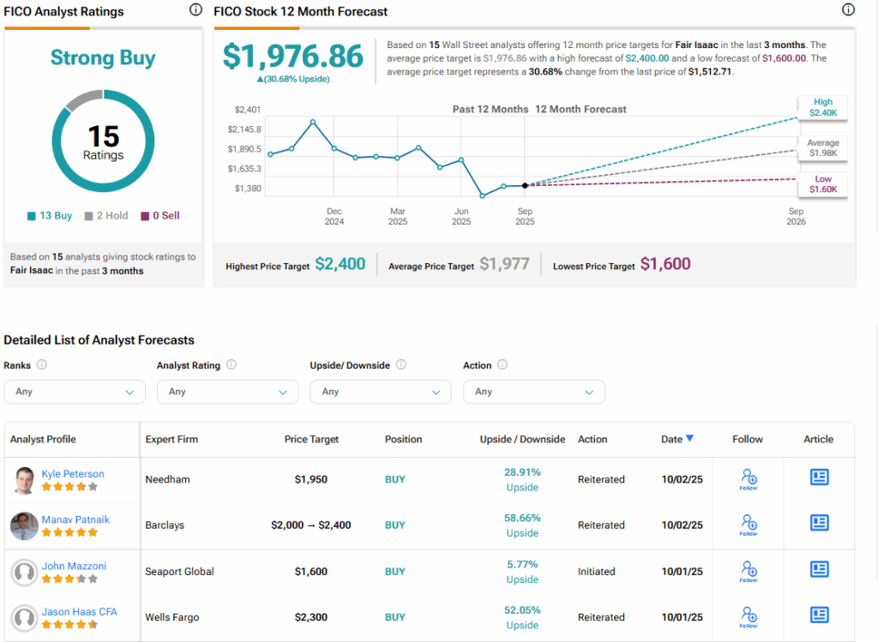Click info icon beside FICO Stock 12 Month Forecast
This screenshot has height=642, width=878.
click(848, 10)
